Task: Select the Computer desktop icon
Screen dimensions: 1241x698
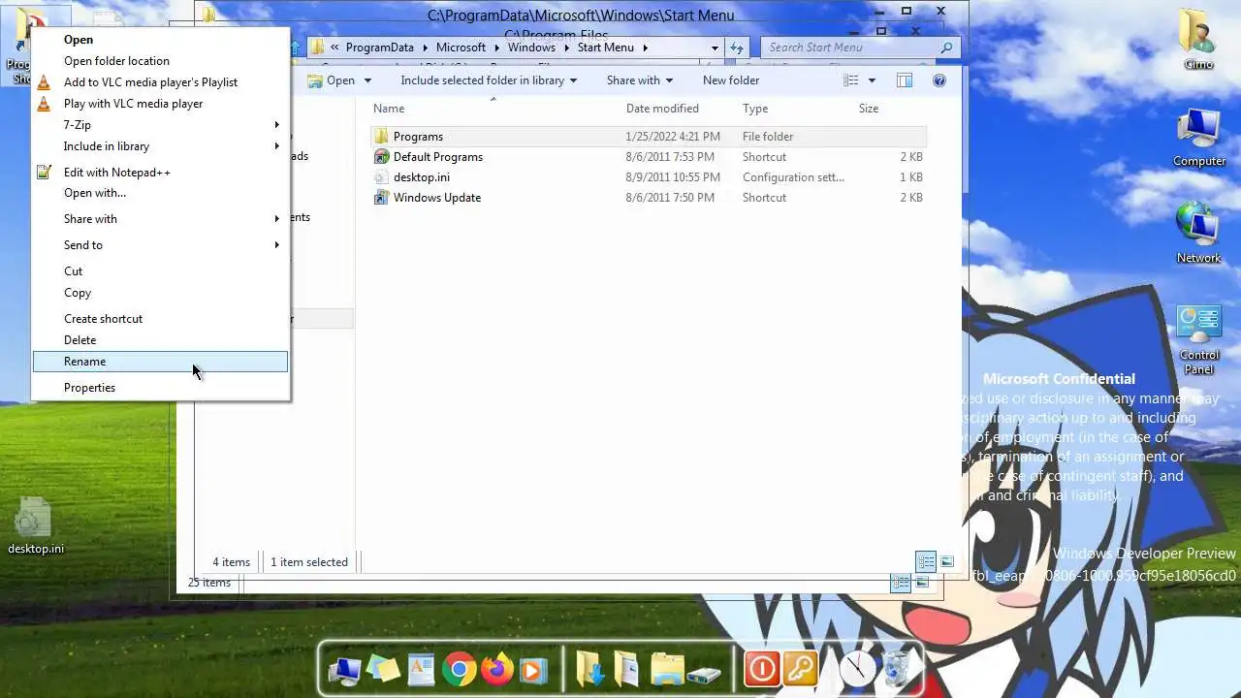Action: click(1199, 138)
